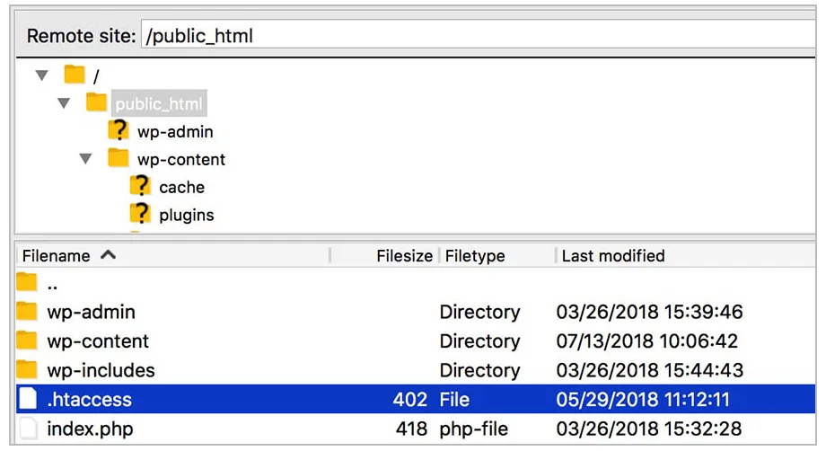Viewport: 826px width, 451px height.
Task: Click date 03/26/2018 15:32:28
Action: (649, 429)
